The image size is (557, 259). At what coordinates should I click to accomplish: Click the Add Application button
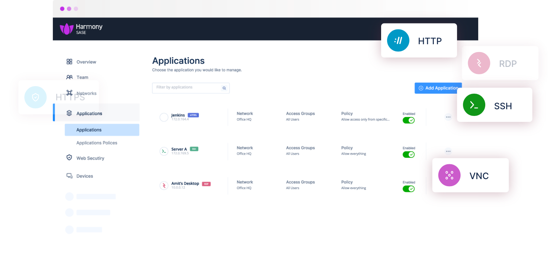438,88
